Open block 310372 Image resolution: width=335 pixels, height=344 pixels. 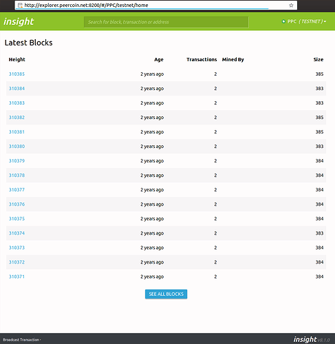click(x=17, y=262)
